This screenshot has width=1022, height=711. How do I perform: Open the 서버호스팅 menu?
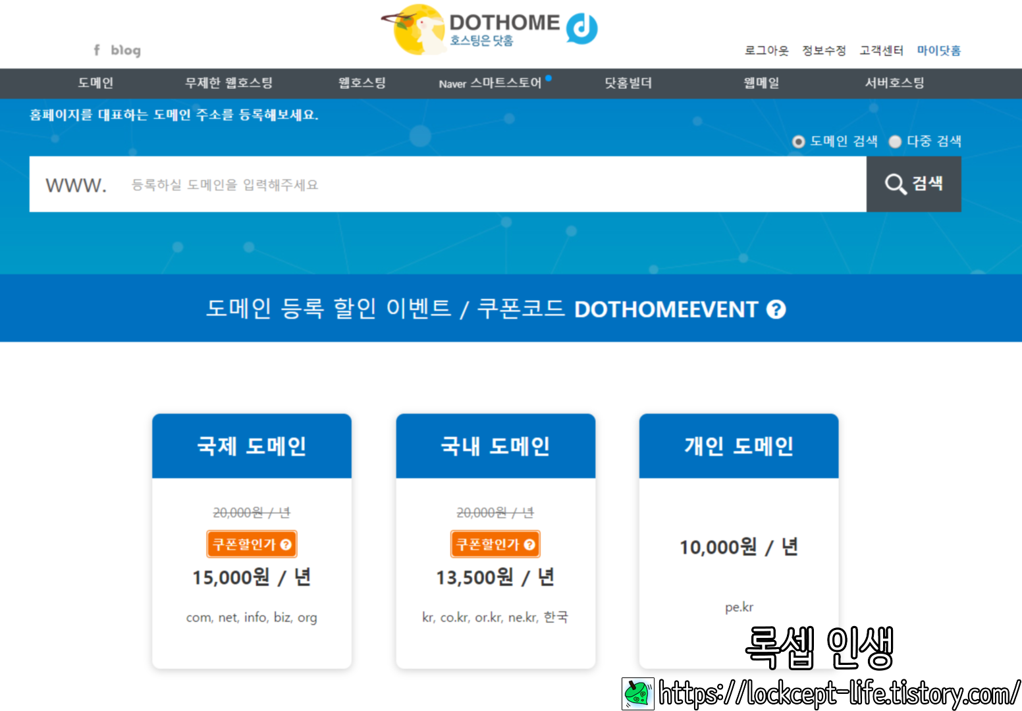tap(894, 83)
